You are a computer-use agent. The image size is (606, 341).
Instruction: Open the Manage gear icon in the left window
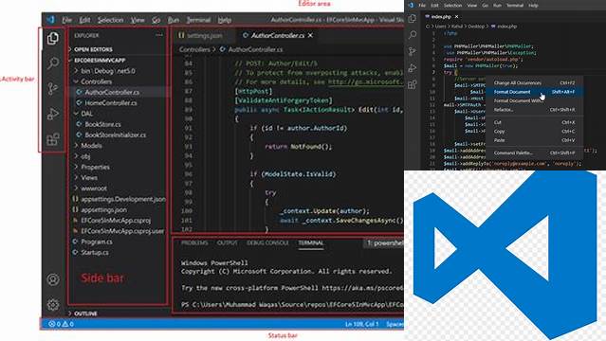pyautogui.click(x=53, y=305)
